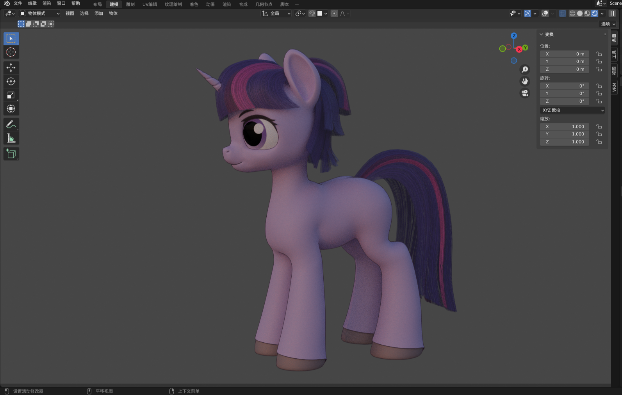
Task: Set selection mode to new selection icon
Action: point(21,24)
